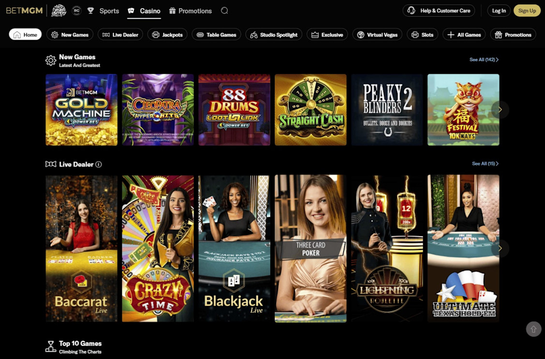Open the All Games category

tap(464, 34)
